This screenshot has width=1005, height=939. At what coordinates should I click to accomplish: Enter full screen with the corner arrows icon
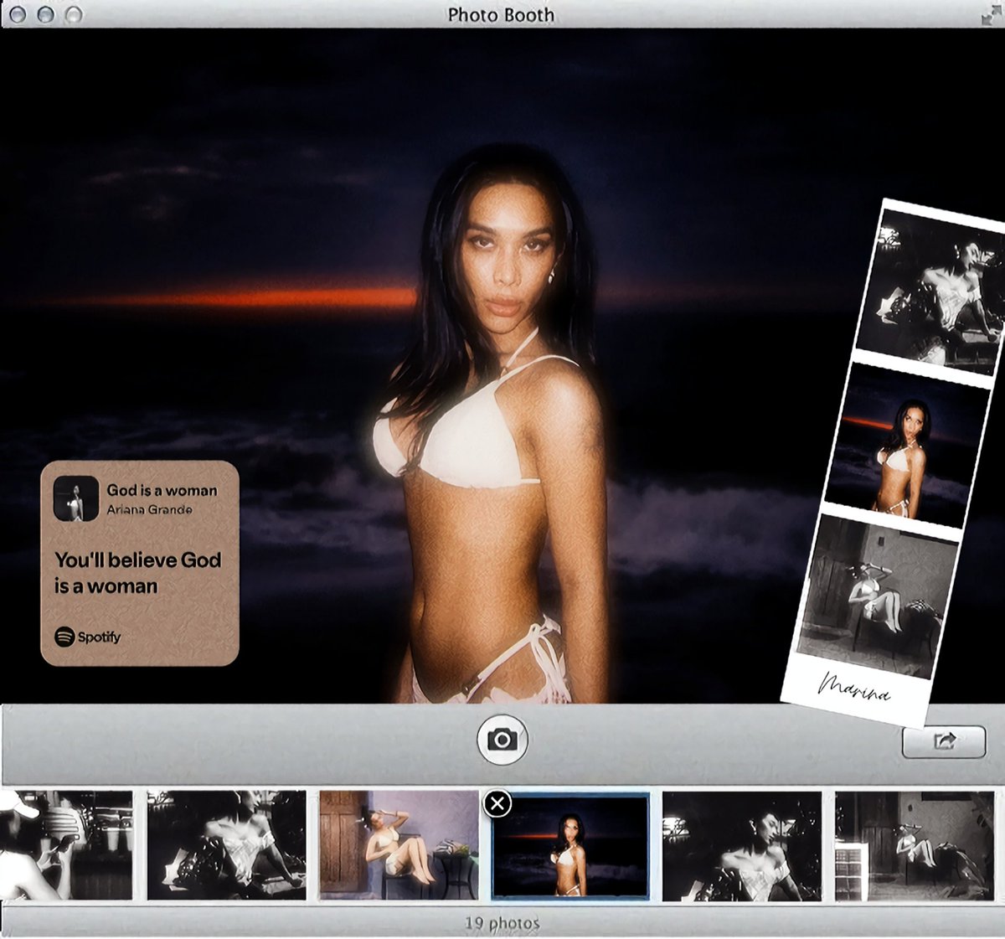pos(992,15)
